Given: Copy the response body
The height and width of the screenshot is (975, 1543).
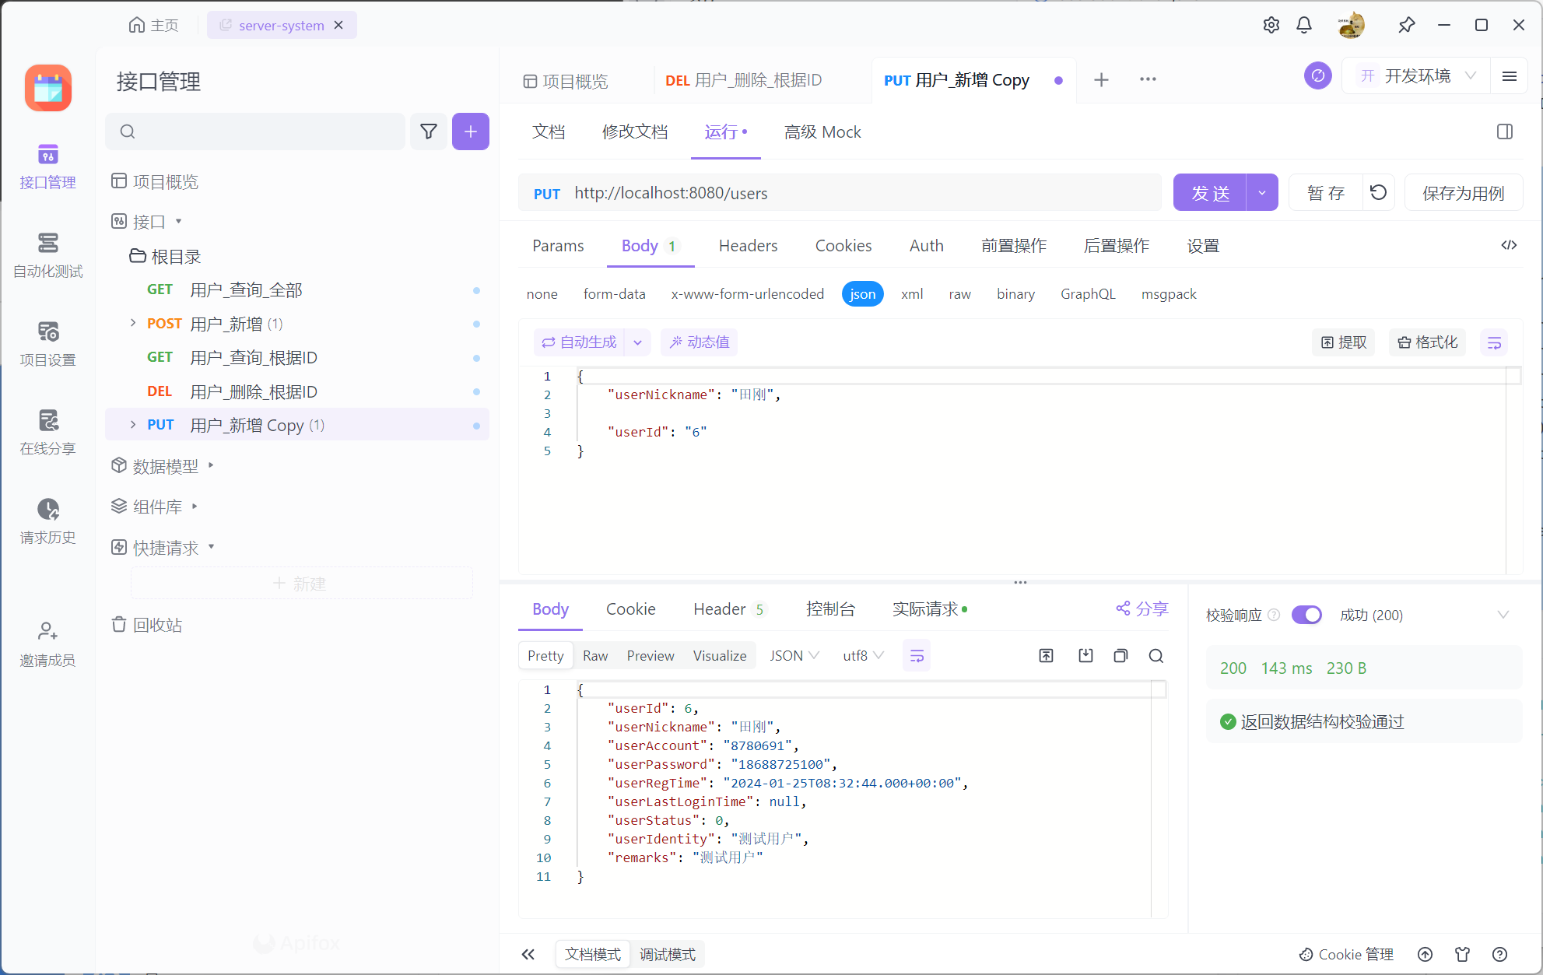Looking at the screenshot, I should (1120, 656).
